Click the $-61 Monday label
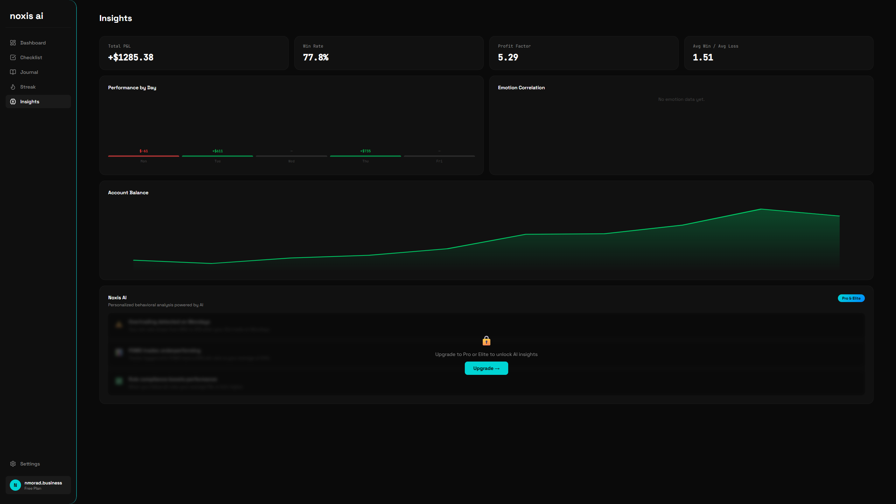This screenshot has height=504, width=896. (143, 151)
